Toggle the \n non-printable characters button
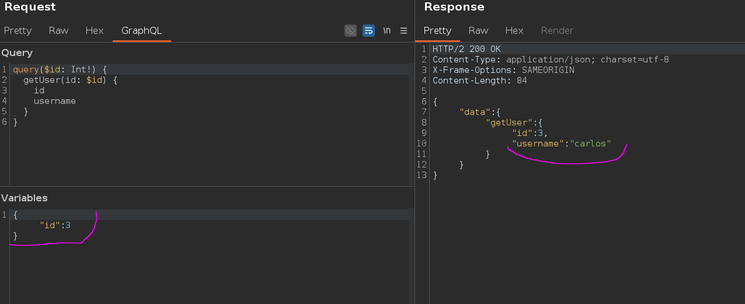The height and width of the screenshot is (304, 745). pyautogui.click(x=387, y=30)
